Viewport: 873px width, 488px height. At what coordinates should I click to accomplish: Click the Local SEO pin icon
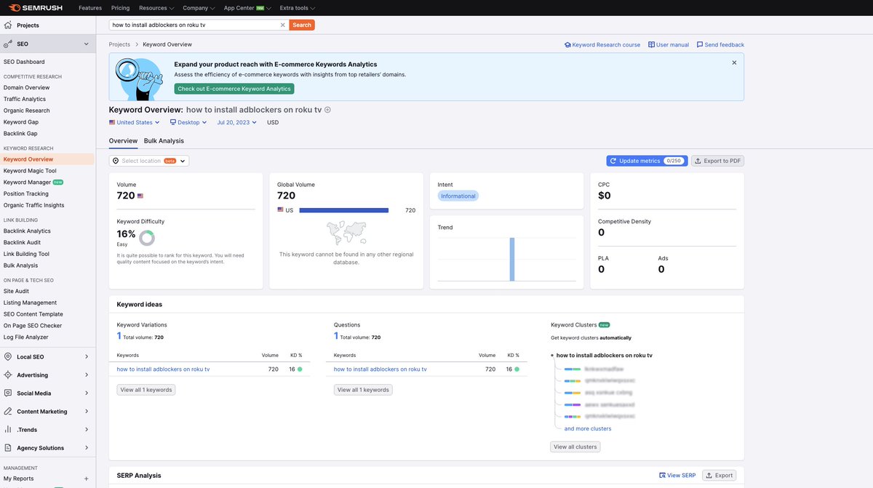coord(9,357)
